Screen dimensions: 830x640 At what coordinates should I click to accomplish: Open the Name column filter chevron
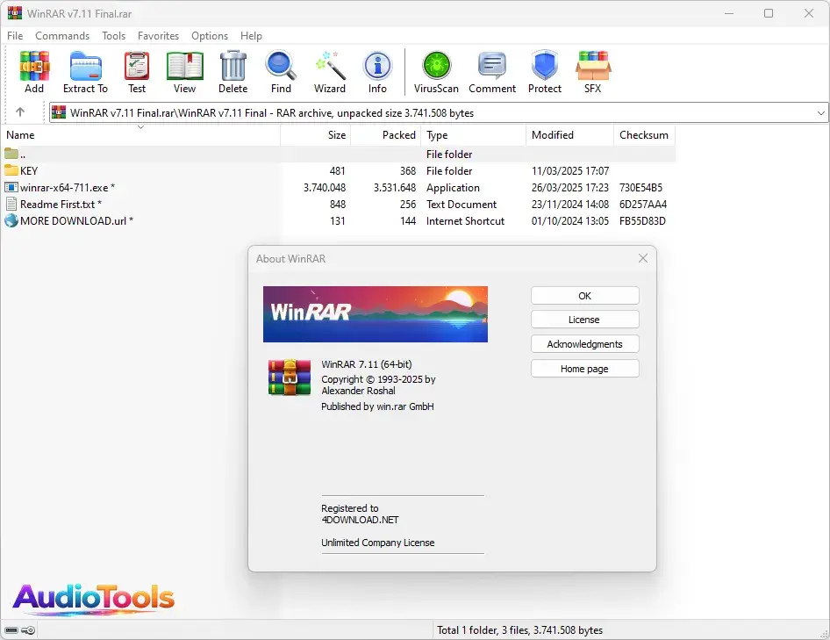point(140,126)
